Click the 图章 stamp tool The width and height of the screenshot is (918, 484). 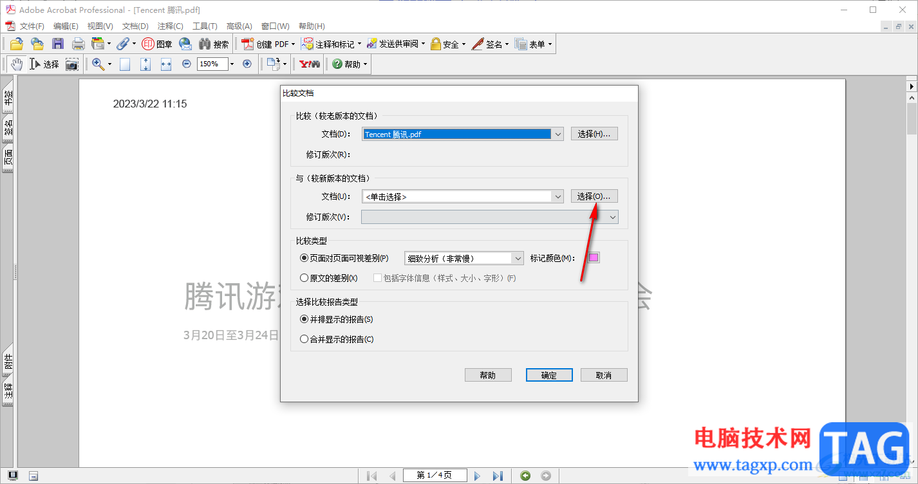(157, 44)
